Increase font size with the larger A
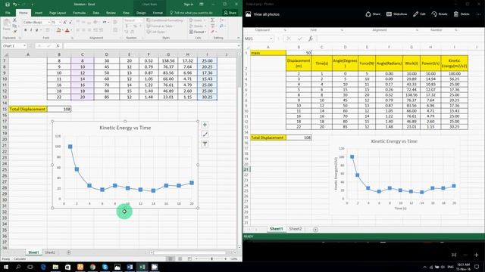 point(65,22)
